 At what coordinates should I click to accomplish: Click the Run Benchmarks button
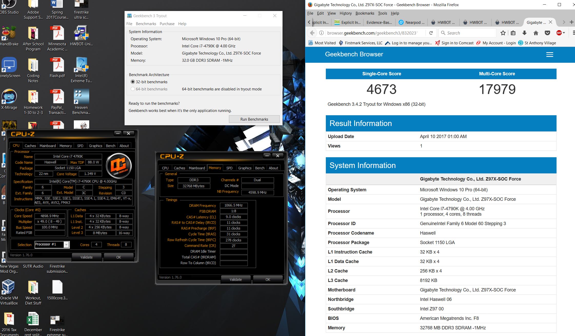click(254, 119)
